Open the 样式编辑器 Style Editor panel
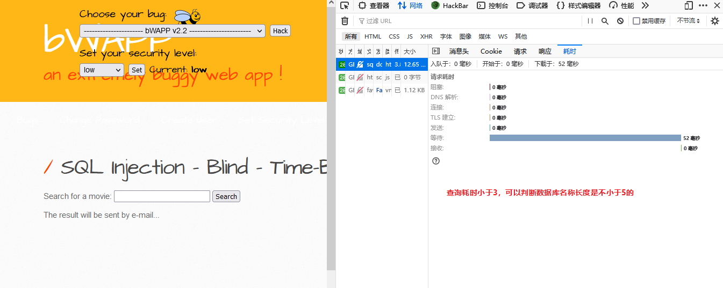Viewport: 723px width, 288px height. [x=578, y=5]
